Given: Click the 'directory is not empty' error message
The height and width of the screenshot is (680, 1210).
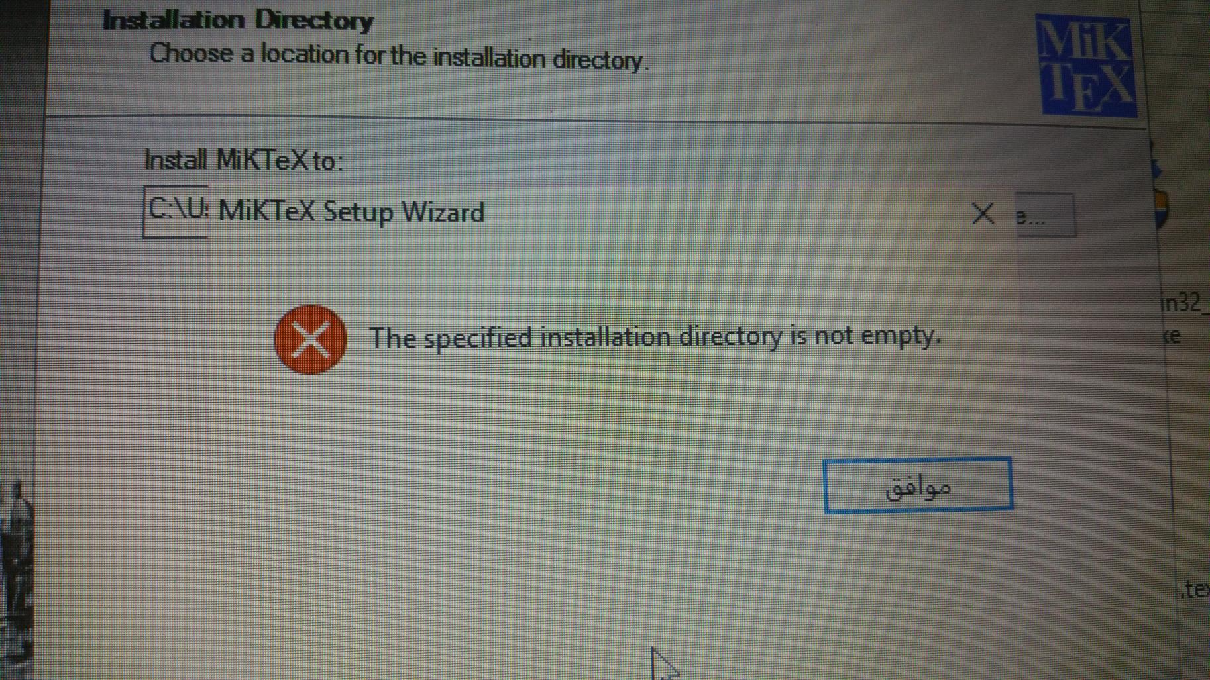Looking at the screenshot, I should pyautogui.click(x=655, y=337).
